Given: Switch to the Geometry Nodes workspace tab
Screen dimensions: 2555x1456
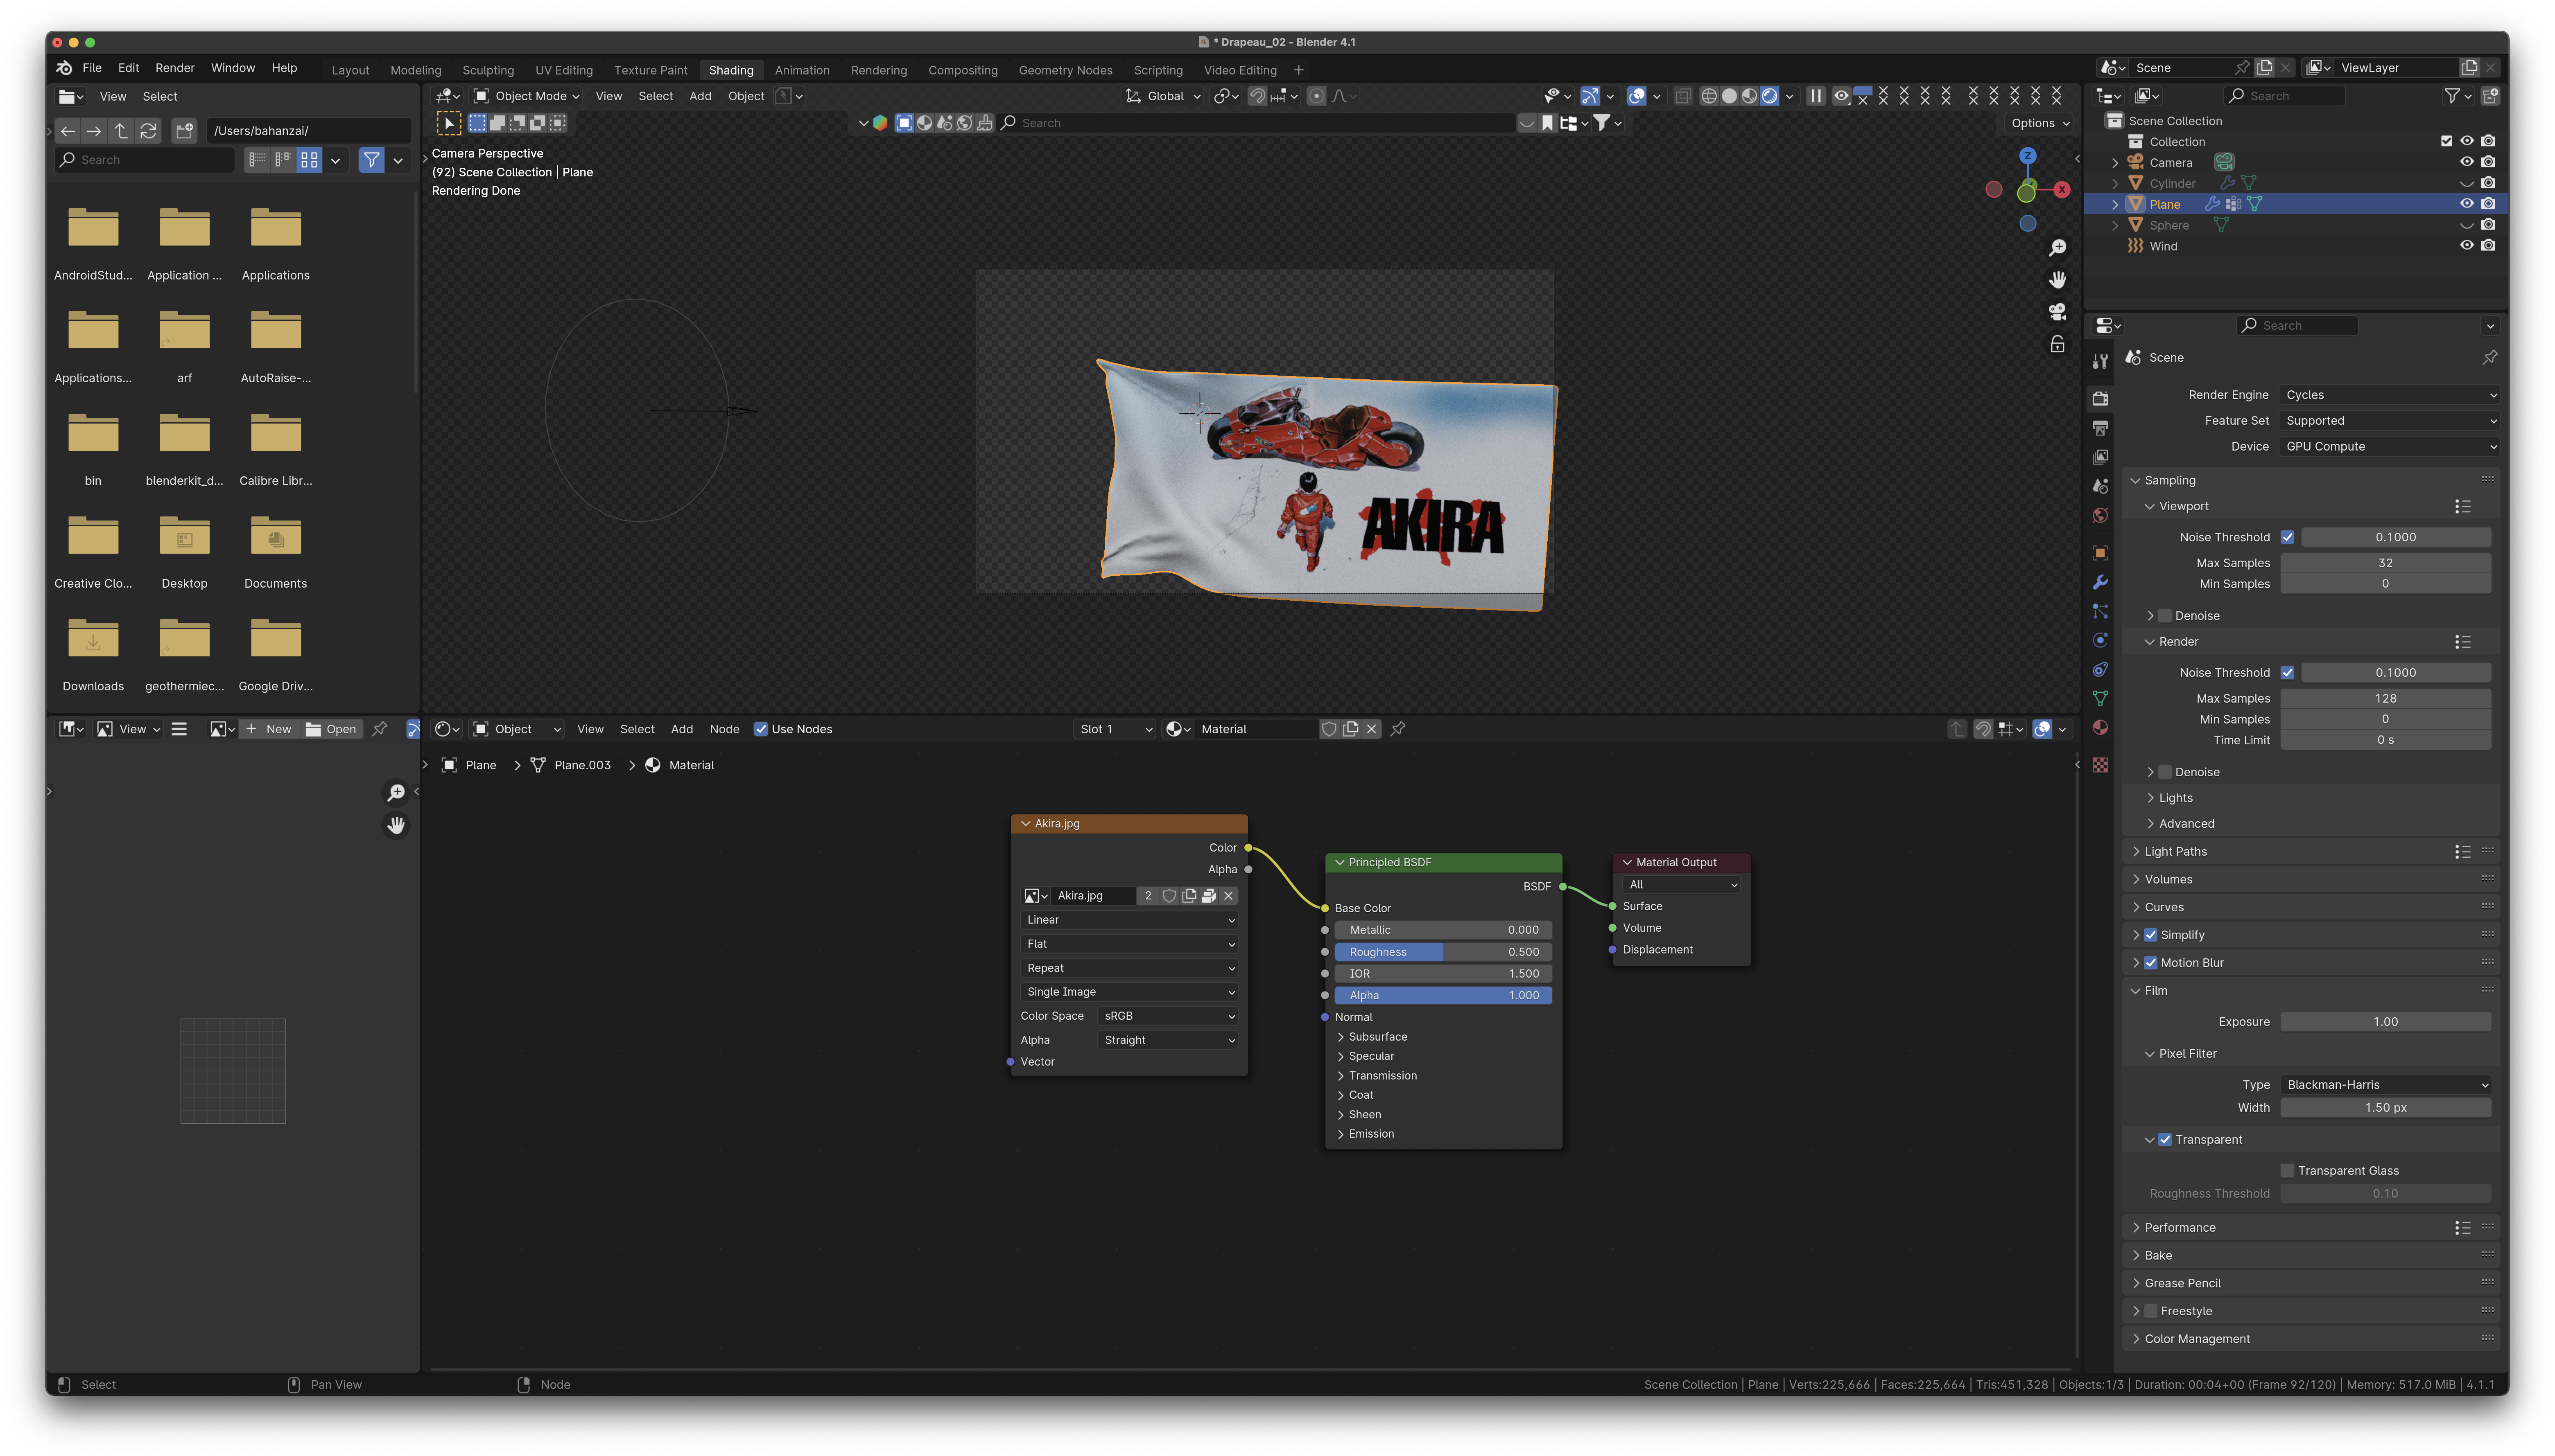Looking at the screenshot, I should tap(1065, 70).
